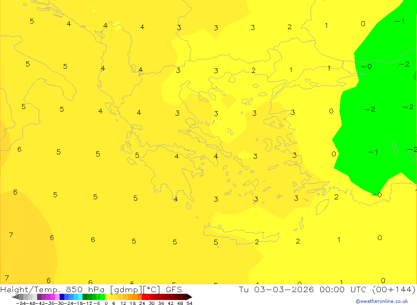Click the '54' legend label at scale end
Screen dimensions: 417x305
(189, 303)
